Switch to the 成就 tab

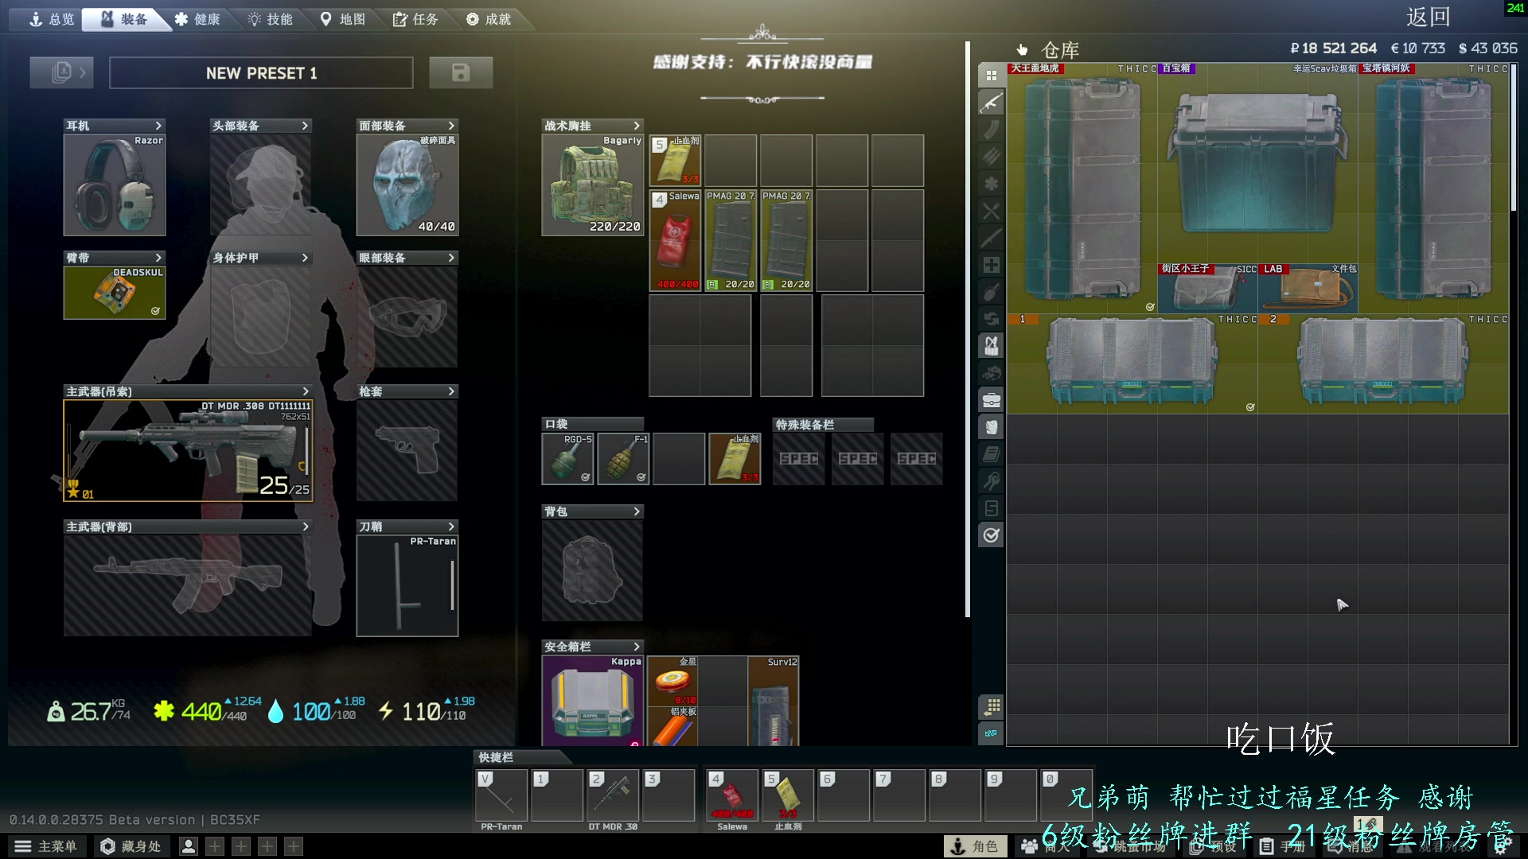(x=489, y=19)
